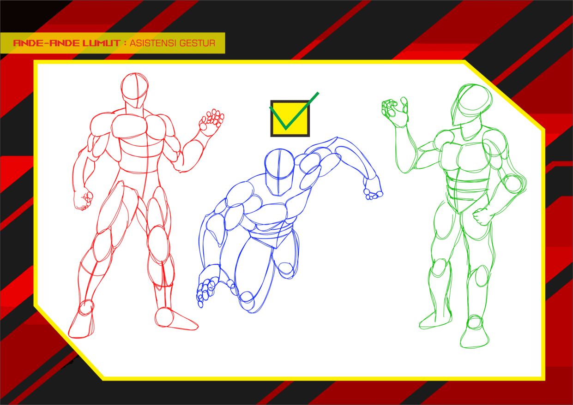Click the red figure's knee on the right leg
The width and height of the screenshot is (573, 405).
coord(158,240)
